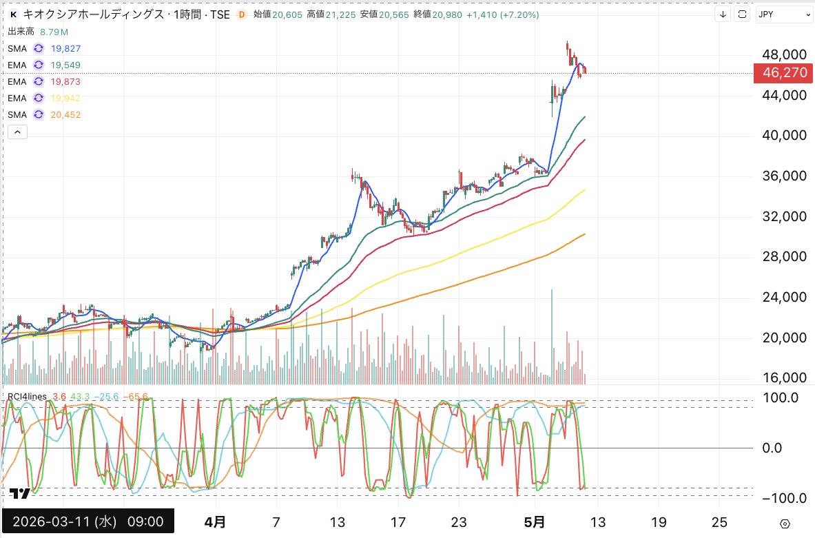The image size is (815, 538).
Task: Click the 36,000 price axis label
Action: click(x=784, y=176)
